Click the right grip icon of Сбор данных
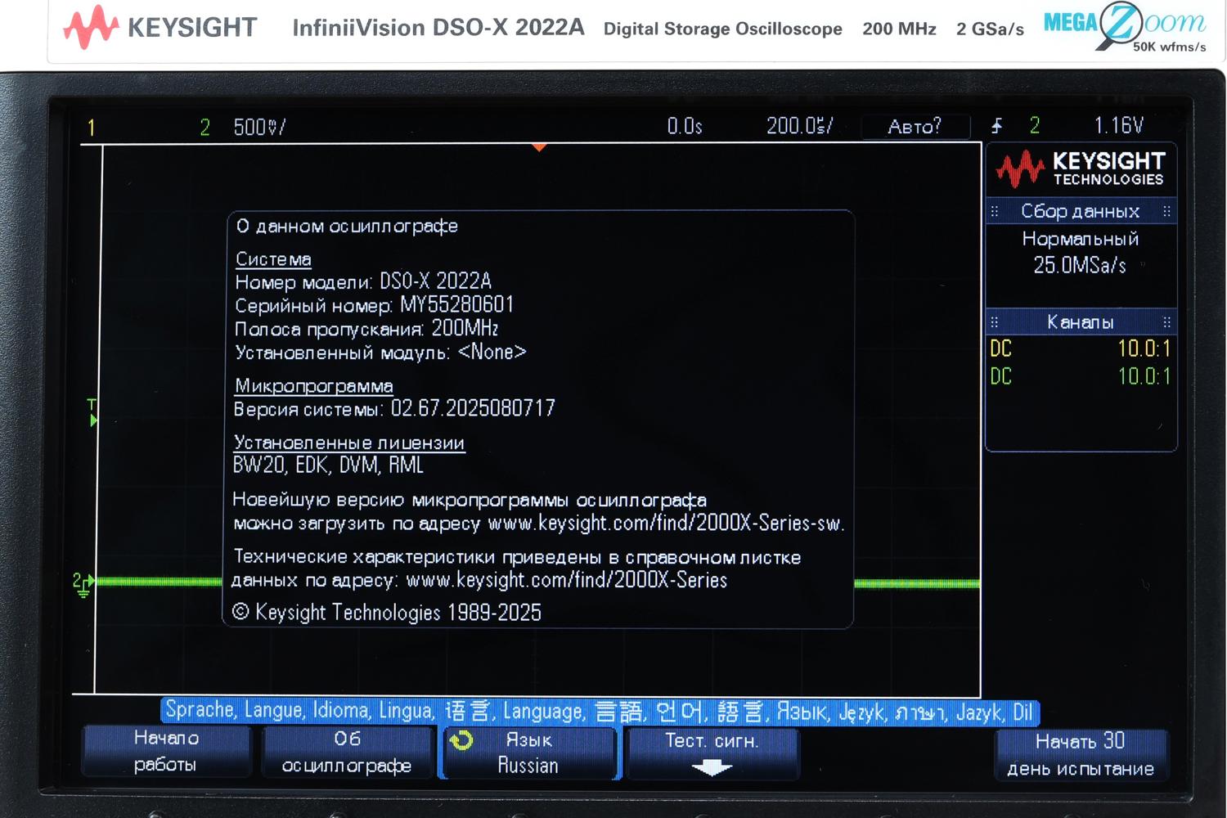The image size is (1227, 818). [x=1166, y=211]
